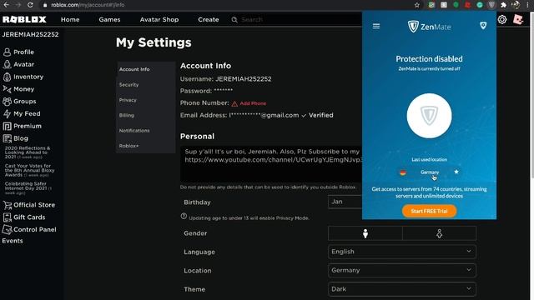Viewport: 534px width, 300px height.
Task: Open the Safer Internet Day blog link
Action: click(x=28, y=188)
